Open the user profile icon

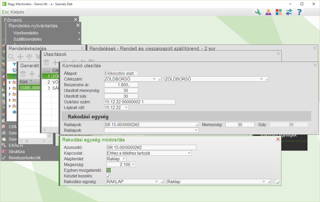[268, 12]
